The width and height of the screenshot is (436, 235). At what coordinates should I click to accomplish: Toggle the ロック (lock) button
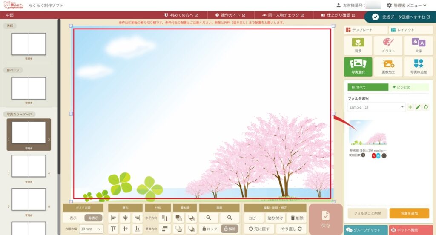pos(209,229)
